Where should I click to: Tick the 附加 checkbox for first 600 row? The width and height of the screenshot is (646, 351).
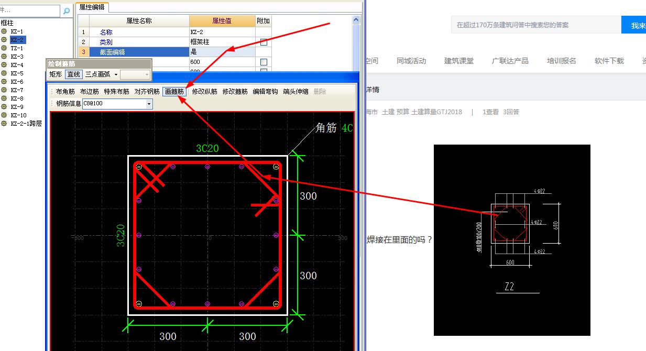click(x=264, y=62)
